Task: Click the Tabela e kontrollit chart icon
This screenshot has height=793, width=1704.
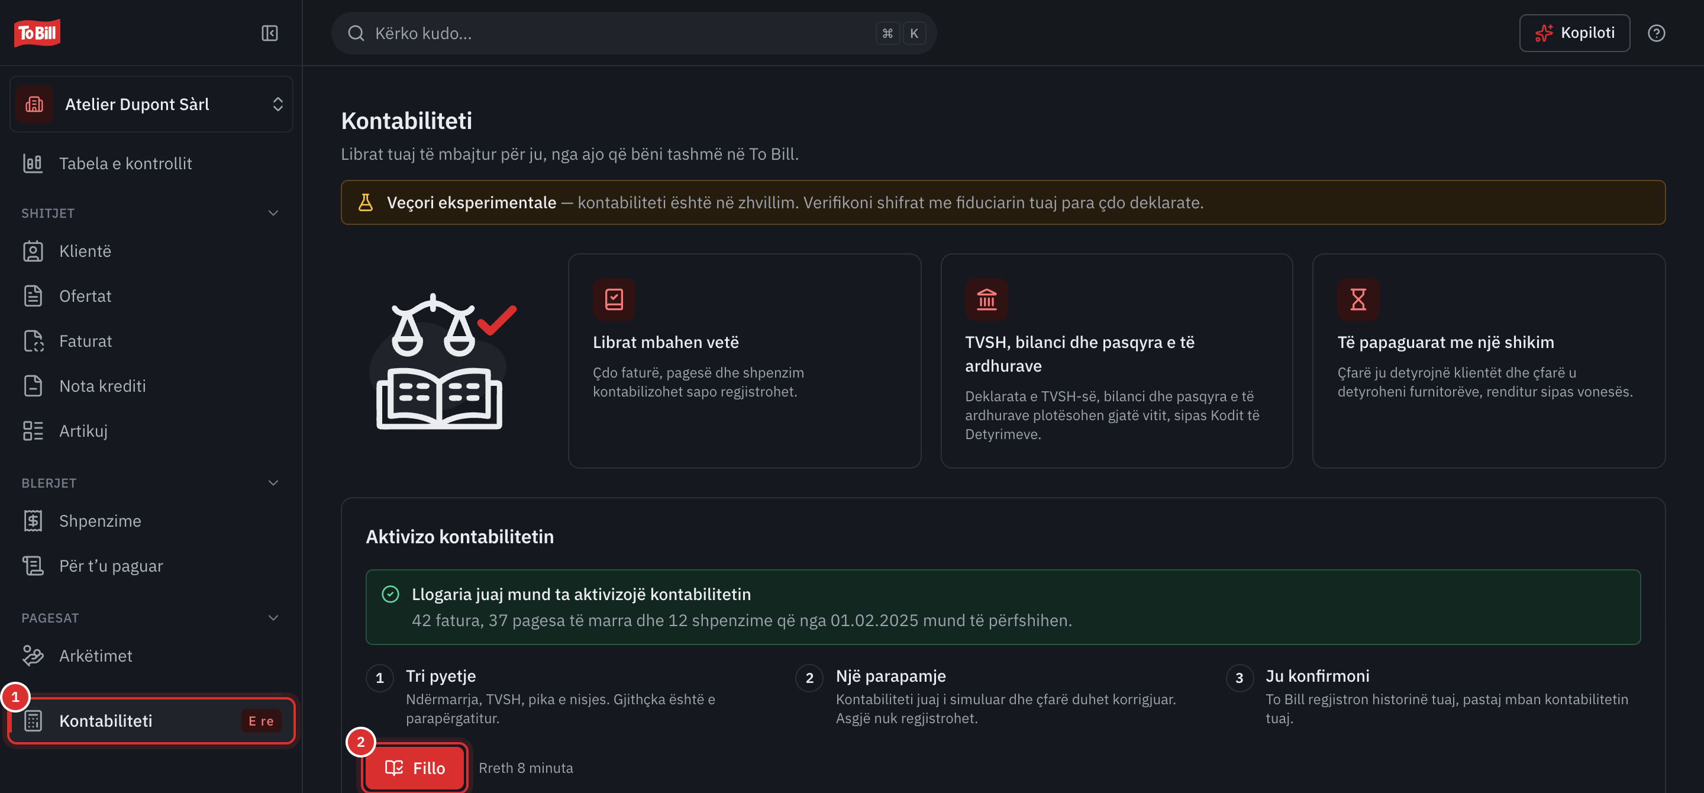Action: (x=33, y=163)
